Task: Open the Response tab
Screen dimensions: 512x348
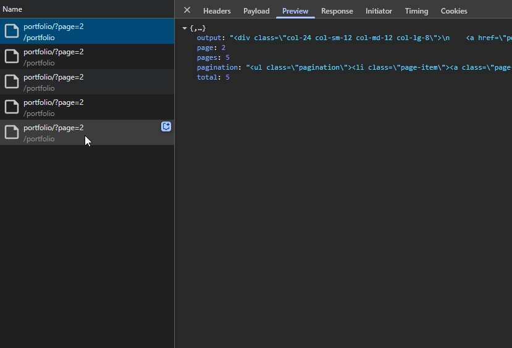Action: pyautogui.click(x=337, y=10)
